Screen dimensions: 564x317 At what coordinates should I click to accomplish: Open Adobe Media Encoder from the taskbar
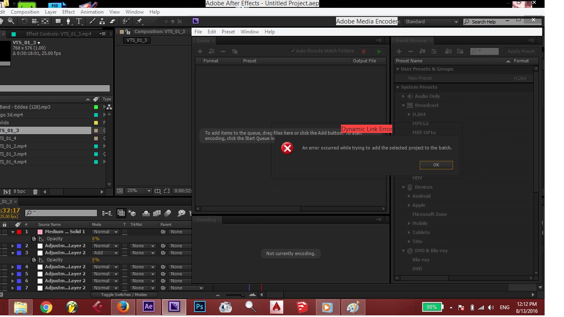(174, 307)
